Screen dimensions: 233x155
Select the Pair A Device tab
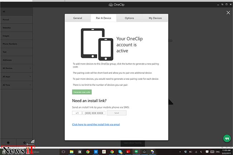(104, 18)
